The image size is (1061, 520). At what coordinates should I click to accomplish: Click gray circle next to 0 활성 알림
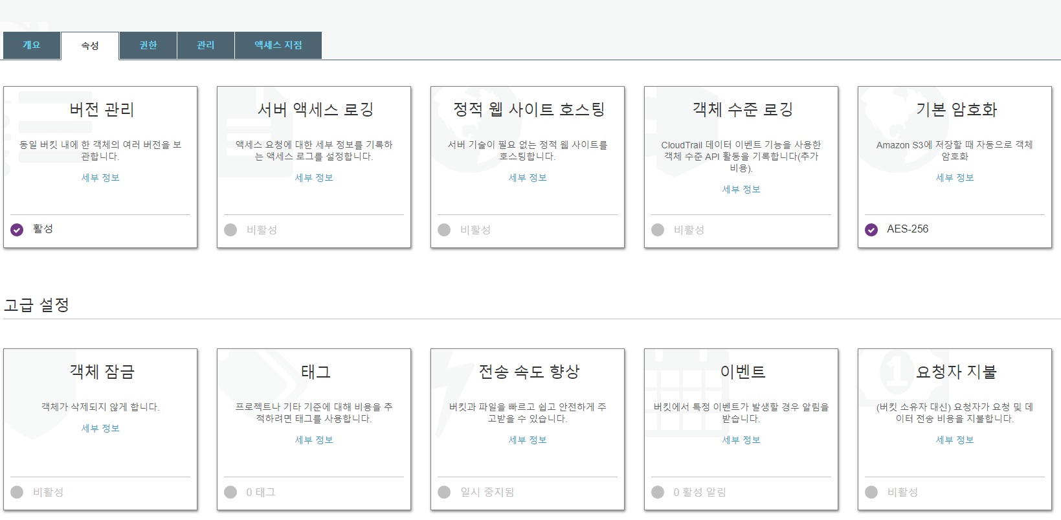tap(658, 492)
